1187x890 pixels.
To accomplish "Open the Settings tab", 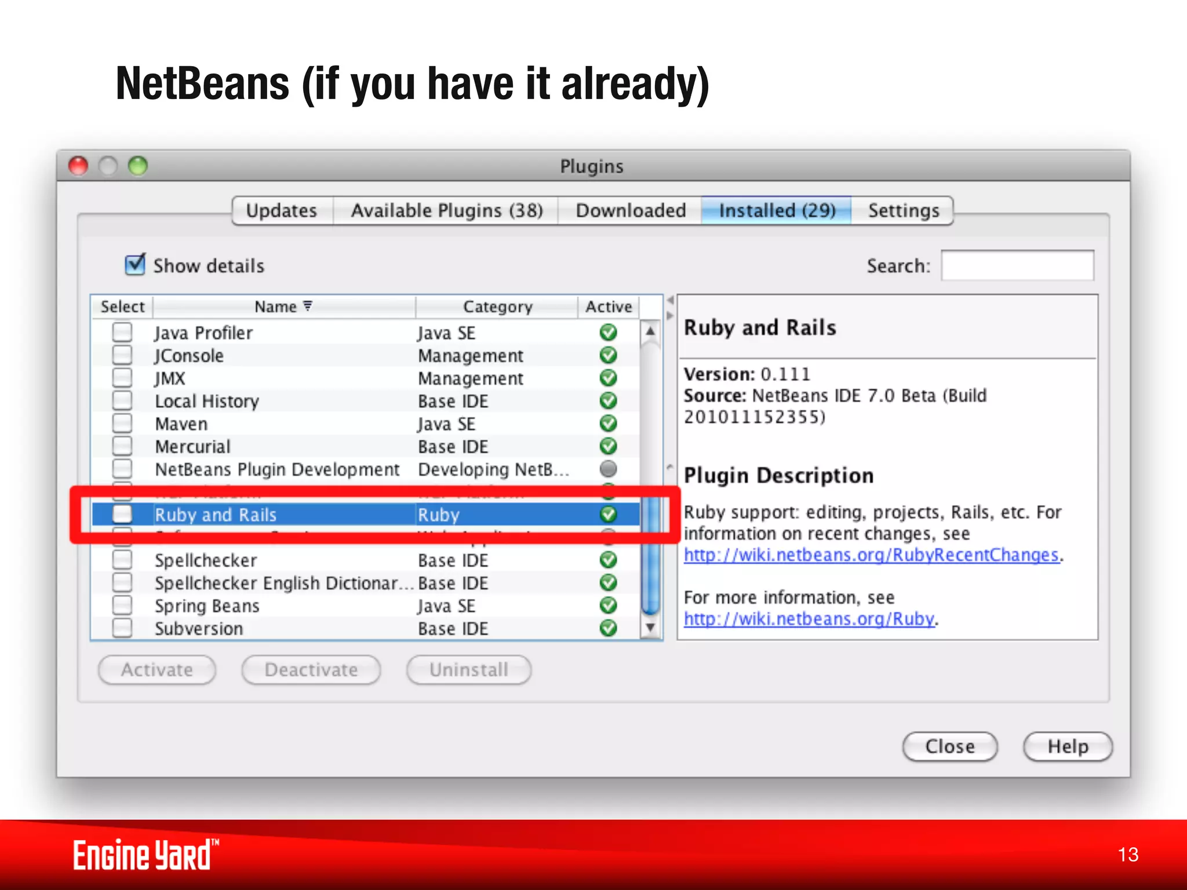I will (903, 210).
